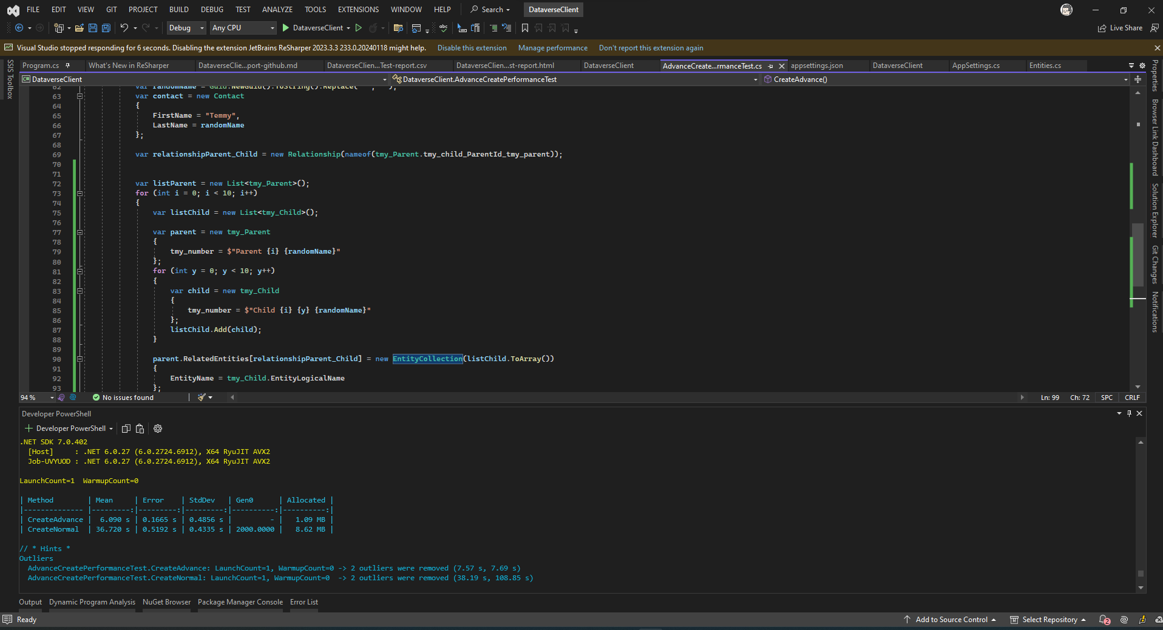
Task: Click the Live Share button
Action: (1120, 28)
